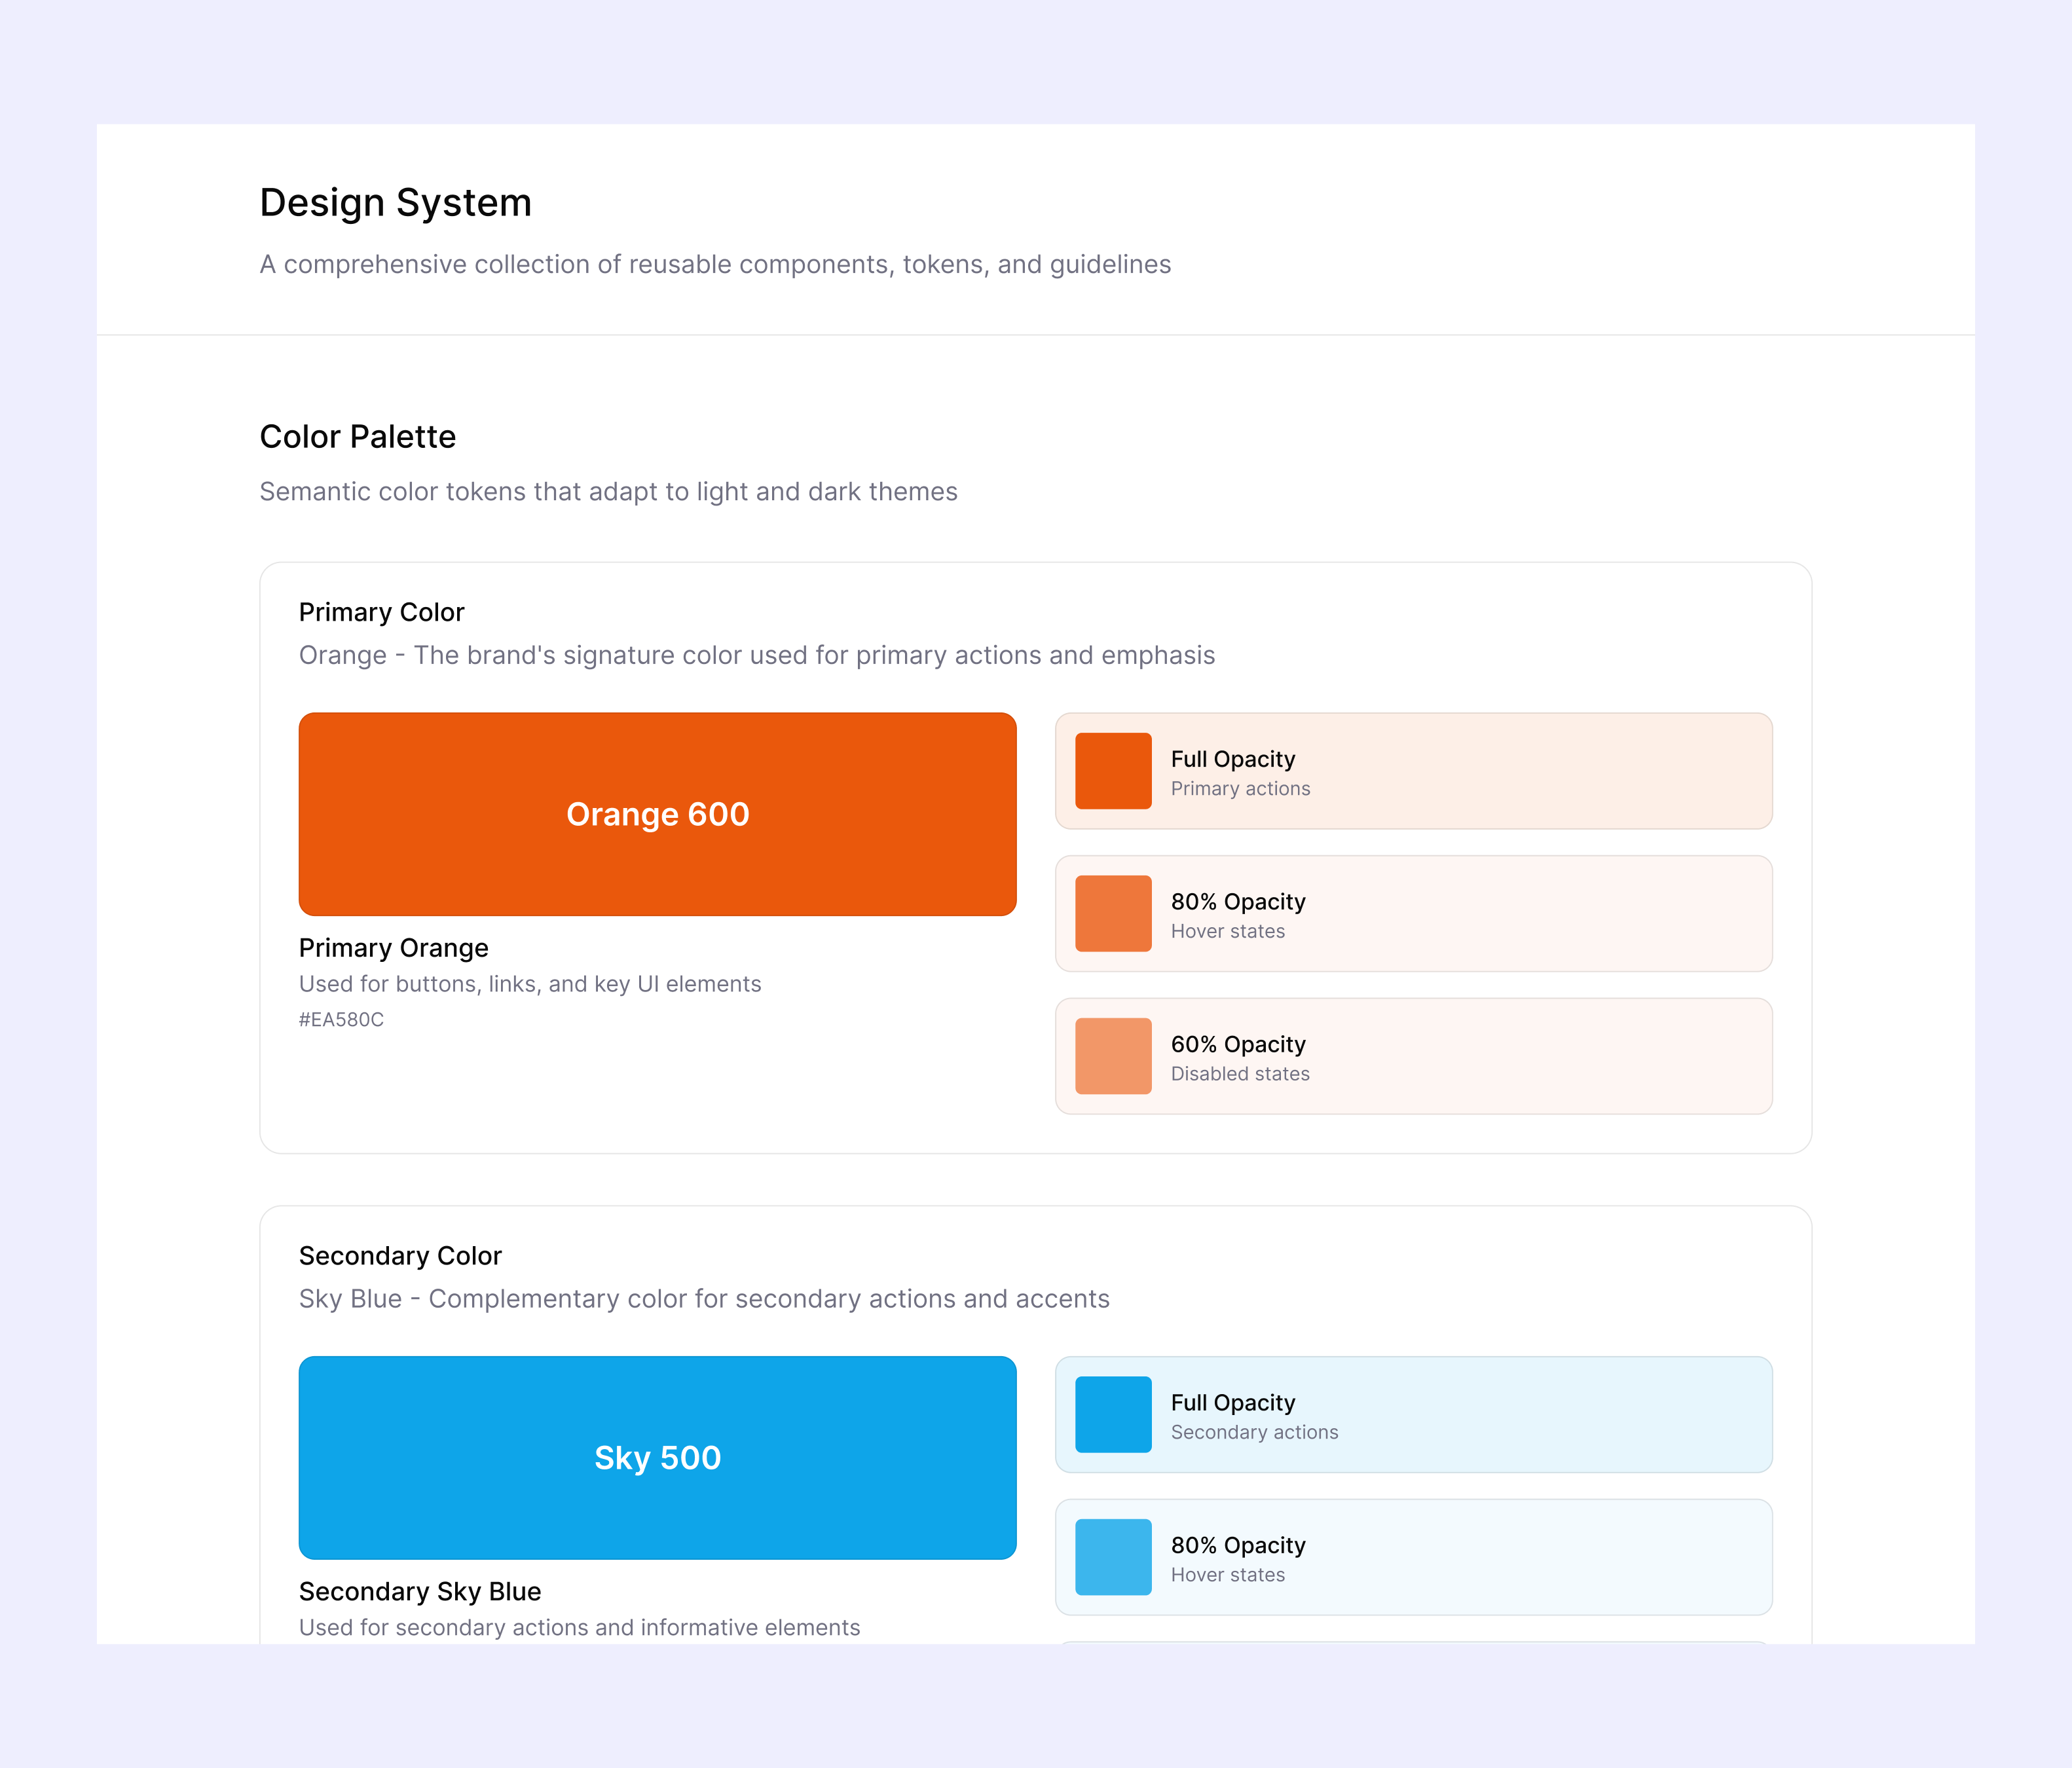Click the Secondary Color card heading
The width and height of the screenshot is (2072, 1768).
[x=400, y=1256]
